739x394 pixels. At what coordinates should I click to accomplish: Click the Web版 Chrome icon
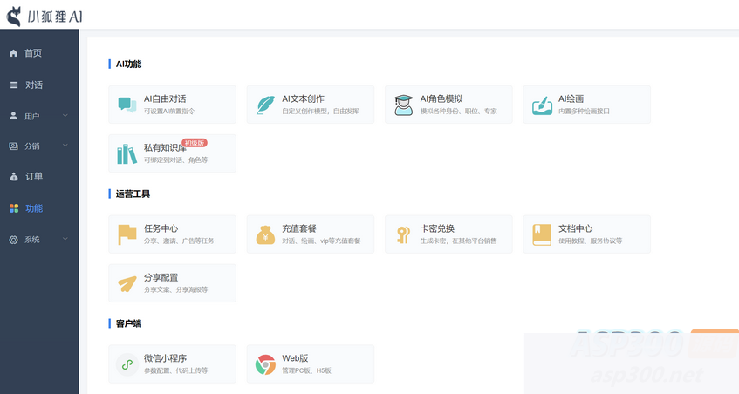265,364
